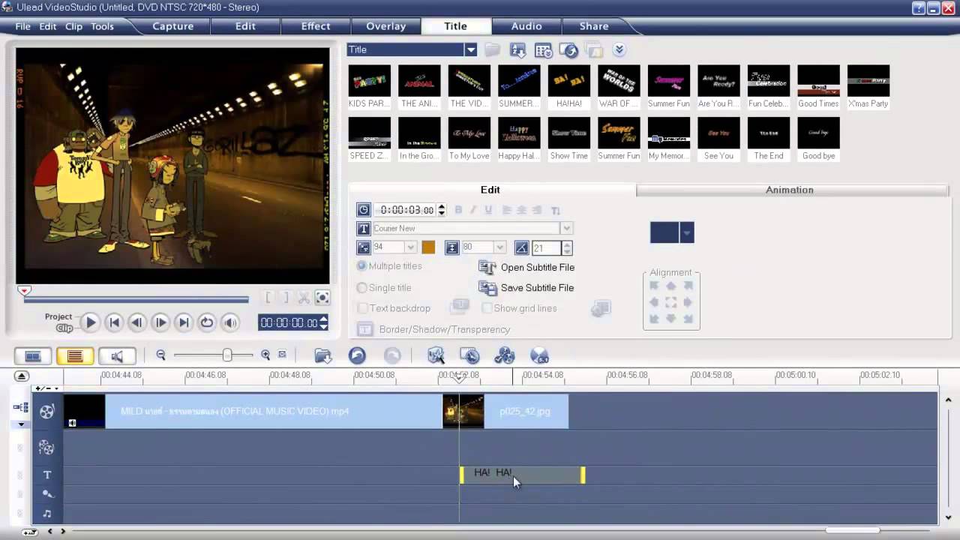The height and width of the screenshot is (540, 960).
Task: Click the preview scrubber bar
Action: (x=136, y=300)
